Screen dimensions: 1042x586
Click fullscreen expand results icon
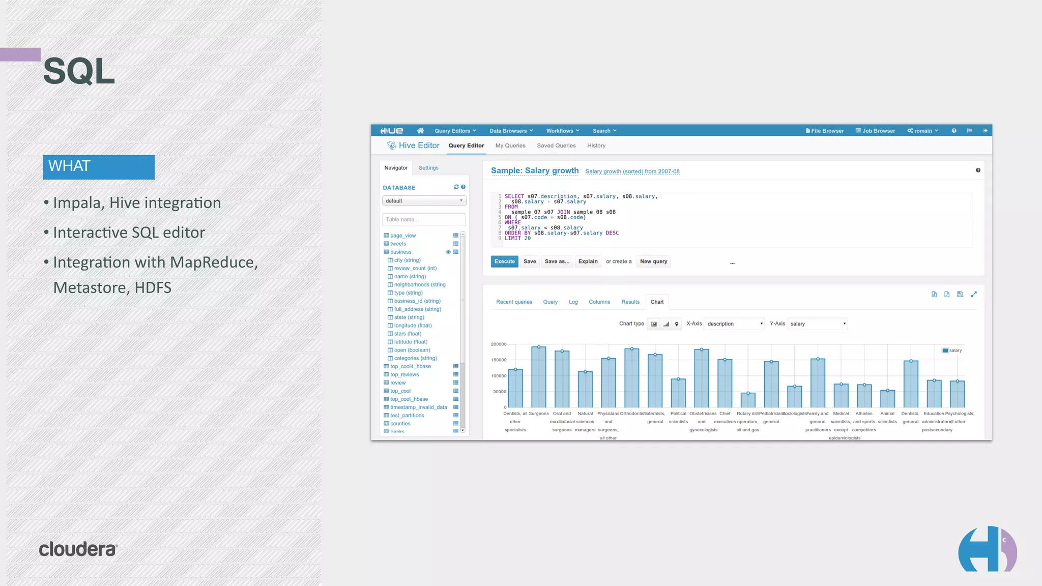pos(974,295)
